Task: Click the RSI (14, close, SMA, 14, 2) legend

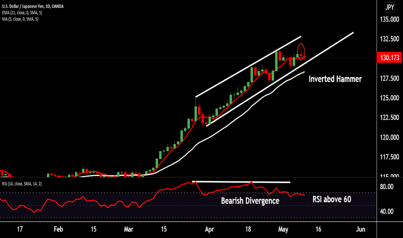Action: pos(22,184)
